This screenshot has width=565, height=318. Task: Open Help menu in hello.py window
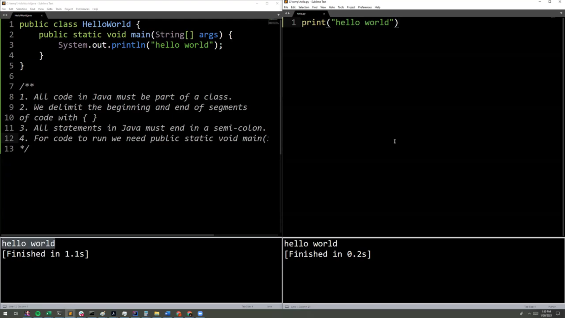378,7
